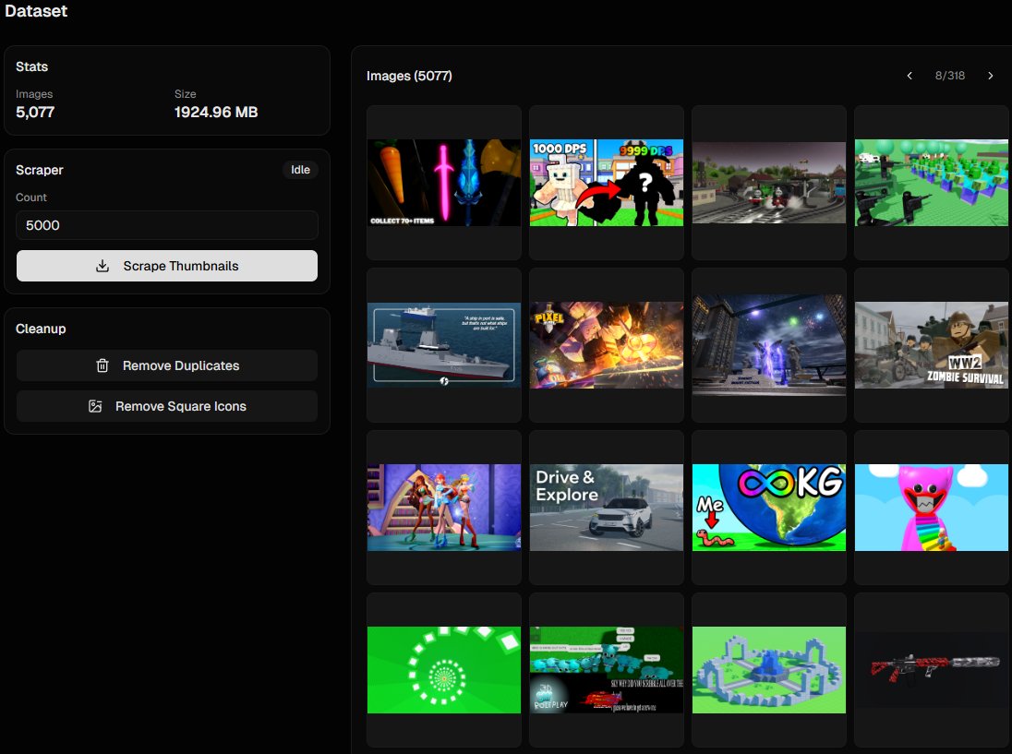
Task: Open the night city fireworks thumbnail
Action: [x=769, y=345]
